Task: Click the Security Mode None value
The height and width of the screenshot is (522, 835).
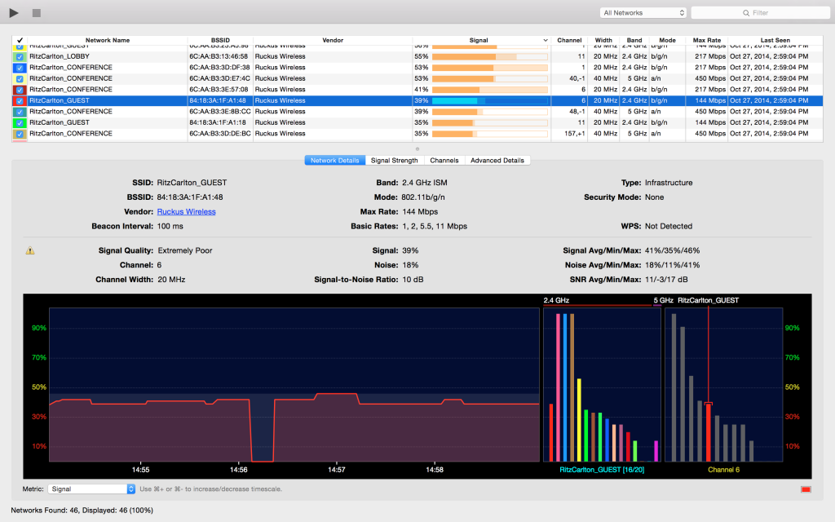Action: tap(655, 197)
